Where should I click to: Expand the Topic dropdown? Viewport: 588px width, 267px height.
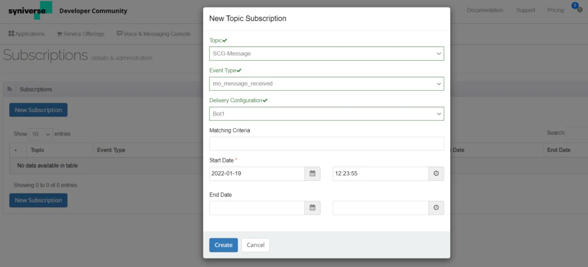pyautogui.click(x=326, y=54)
